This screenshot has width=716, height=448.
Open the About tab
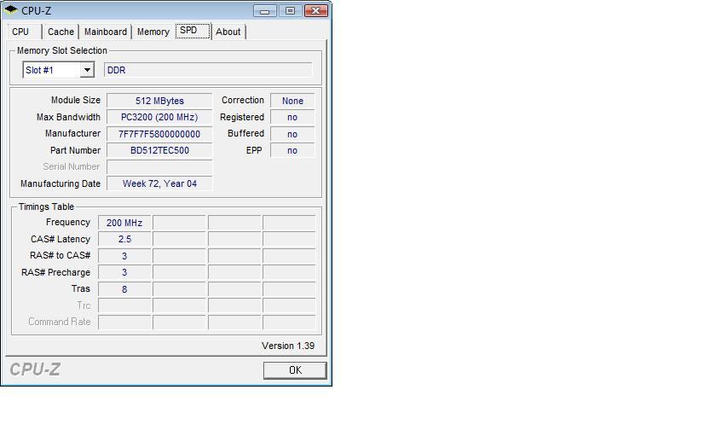tap(228, 32)
